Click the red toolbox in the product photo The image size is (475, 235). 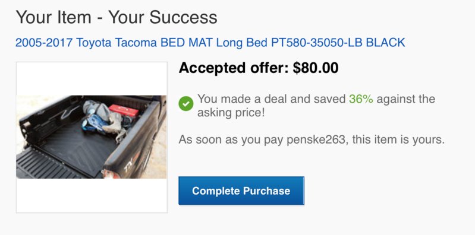tap(124, 110)
